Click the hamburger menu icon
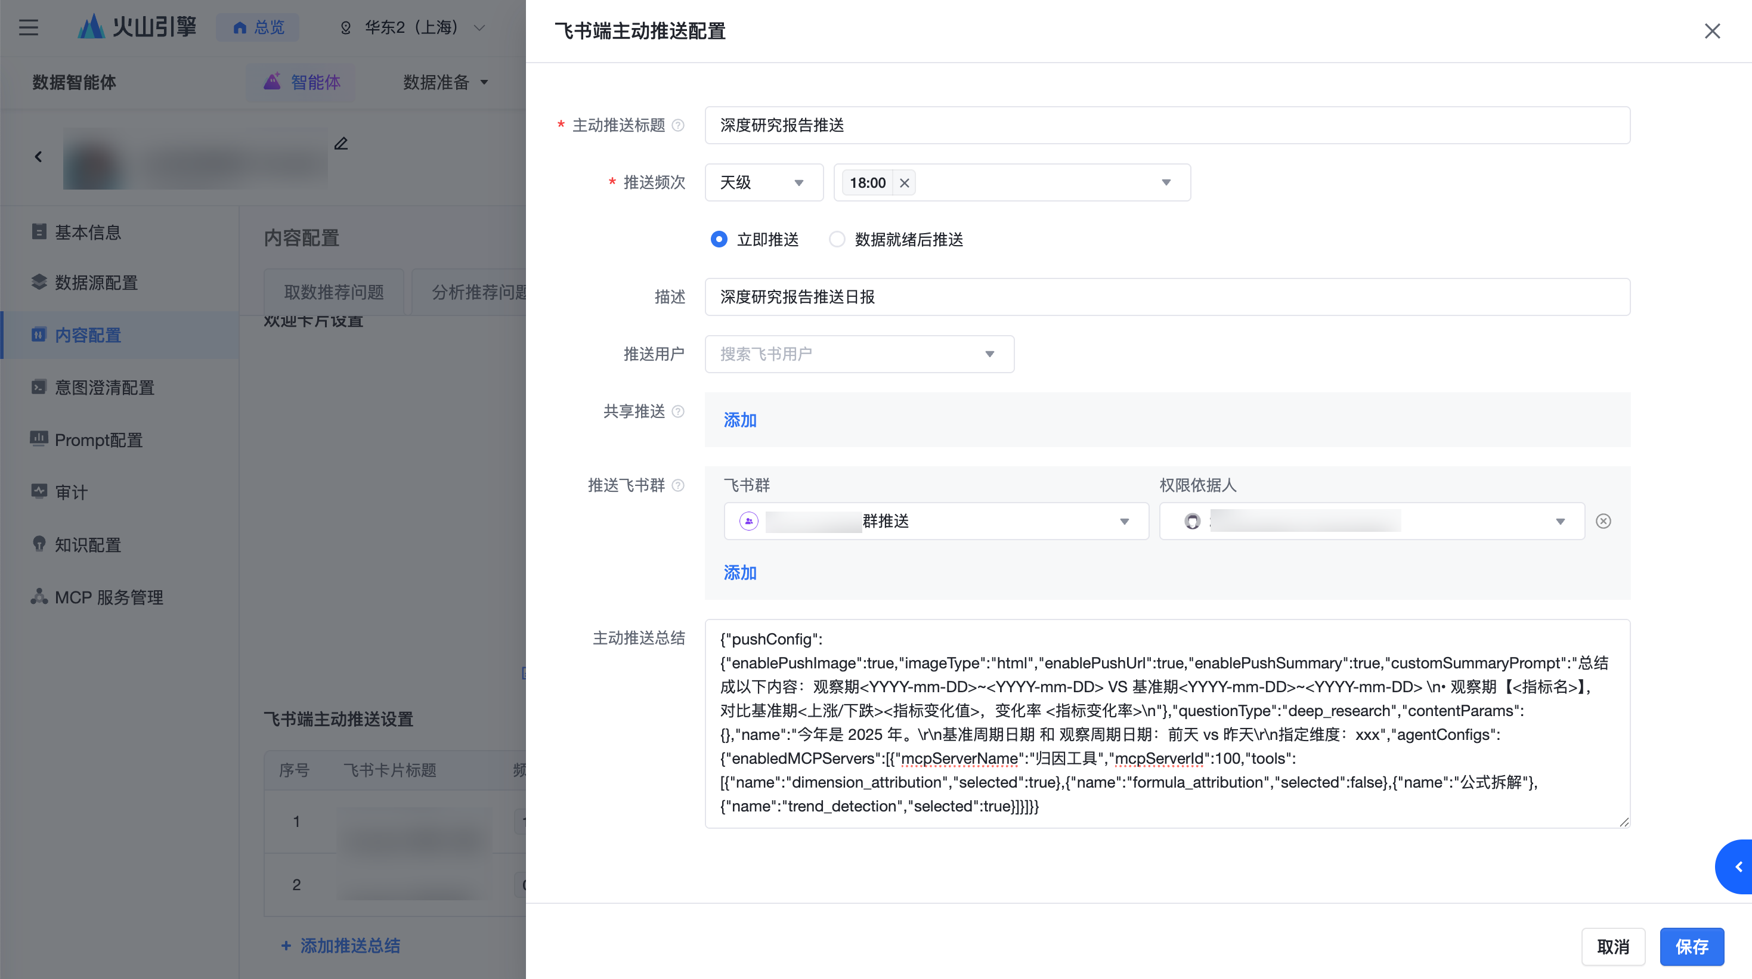Image resolution: width=1752 pixels, height=979 pixels. coord(29,27)
